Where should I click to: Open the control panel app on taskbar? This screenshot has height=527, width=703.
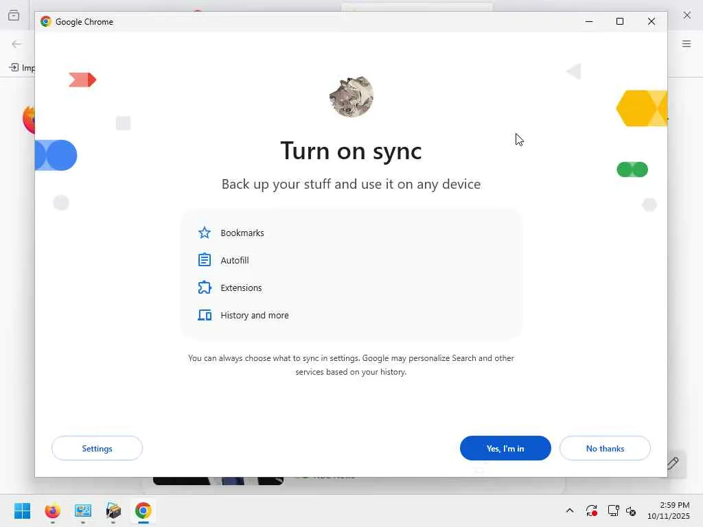tap(83, 511)
